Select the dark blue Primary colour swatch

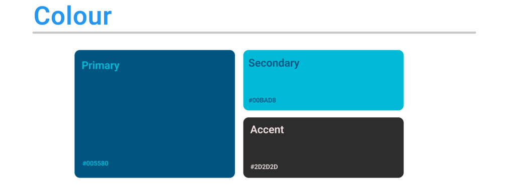(x=155, y=114)
